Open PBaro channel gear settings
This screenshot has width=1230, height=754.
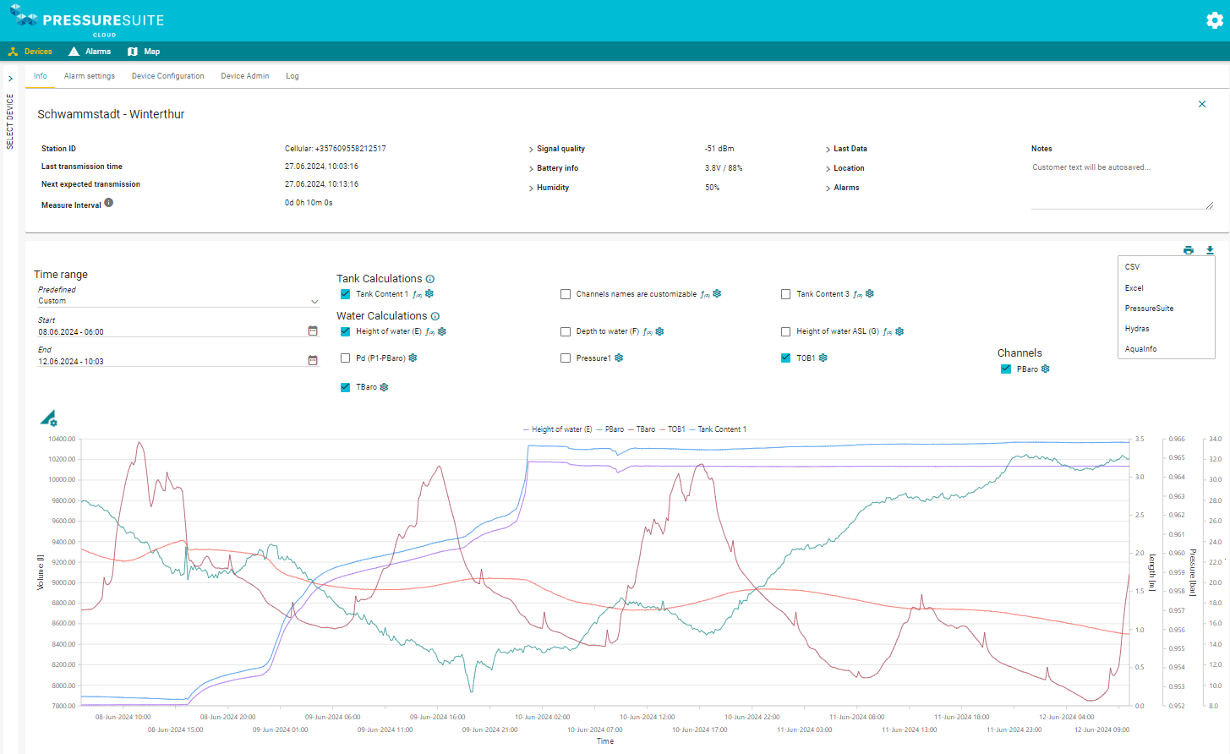point(1046,369)
